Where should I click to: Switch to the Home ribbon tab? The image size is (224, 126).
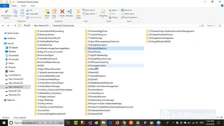click(x=14, y=6)
